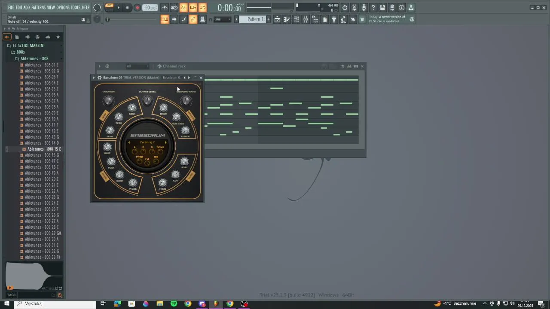This screenshot has width=550, height=309.
Task: Toggle the metronome icon
Action: point(165,7)
